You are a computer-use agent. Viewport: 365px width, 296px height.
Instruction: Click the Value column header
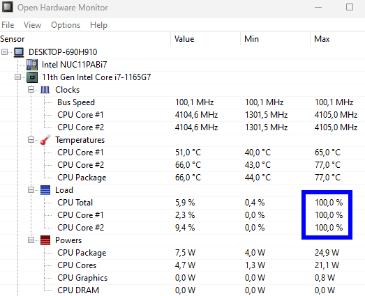206,39
